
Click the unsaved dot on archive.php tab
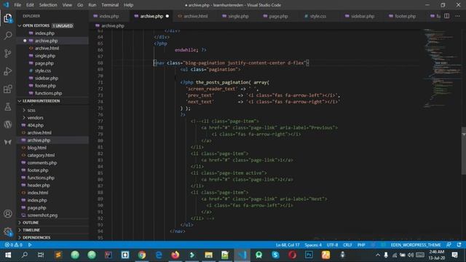click(x=167, y=16)
